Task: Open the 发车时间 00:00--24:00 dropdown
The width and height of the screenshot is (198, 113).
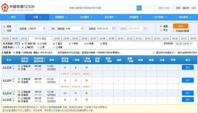Action: (x=184, y=44)
